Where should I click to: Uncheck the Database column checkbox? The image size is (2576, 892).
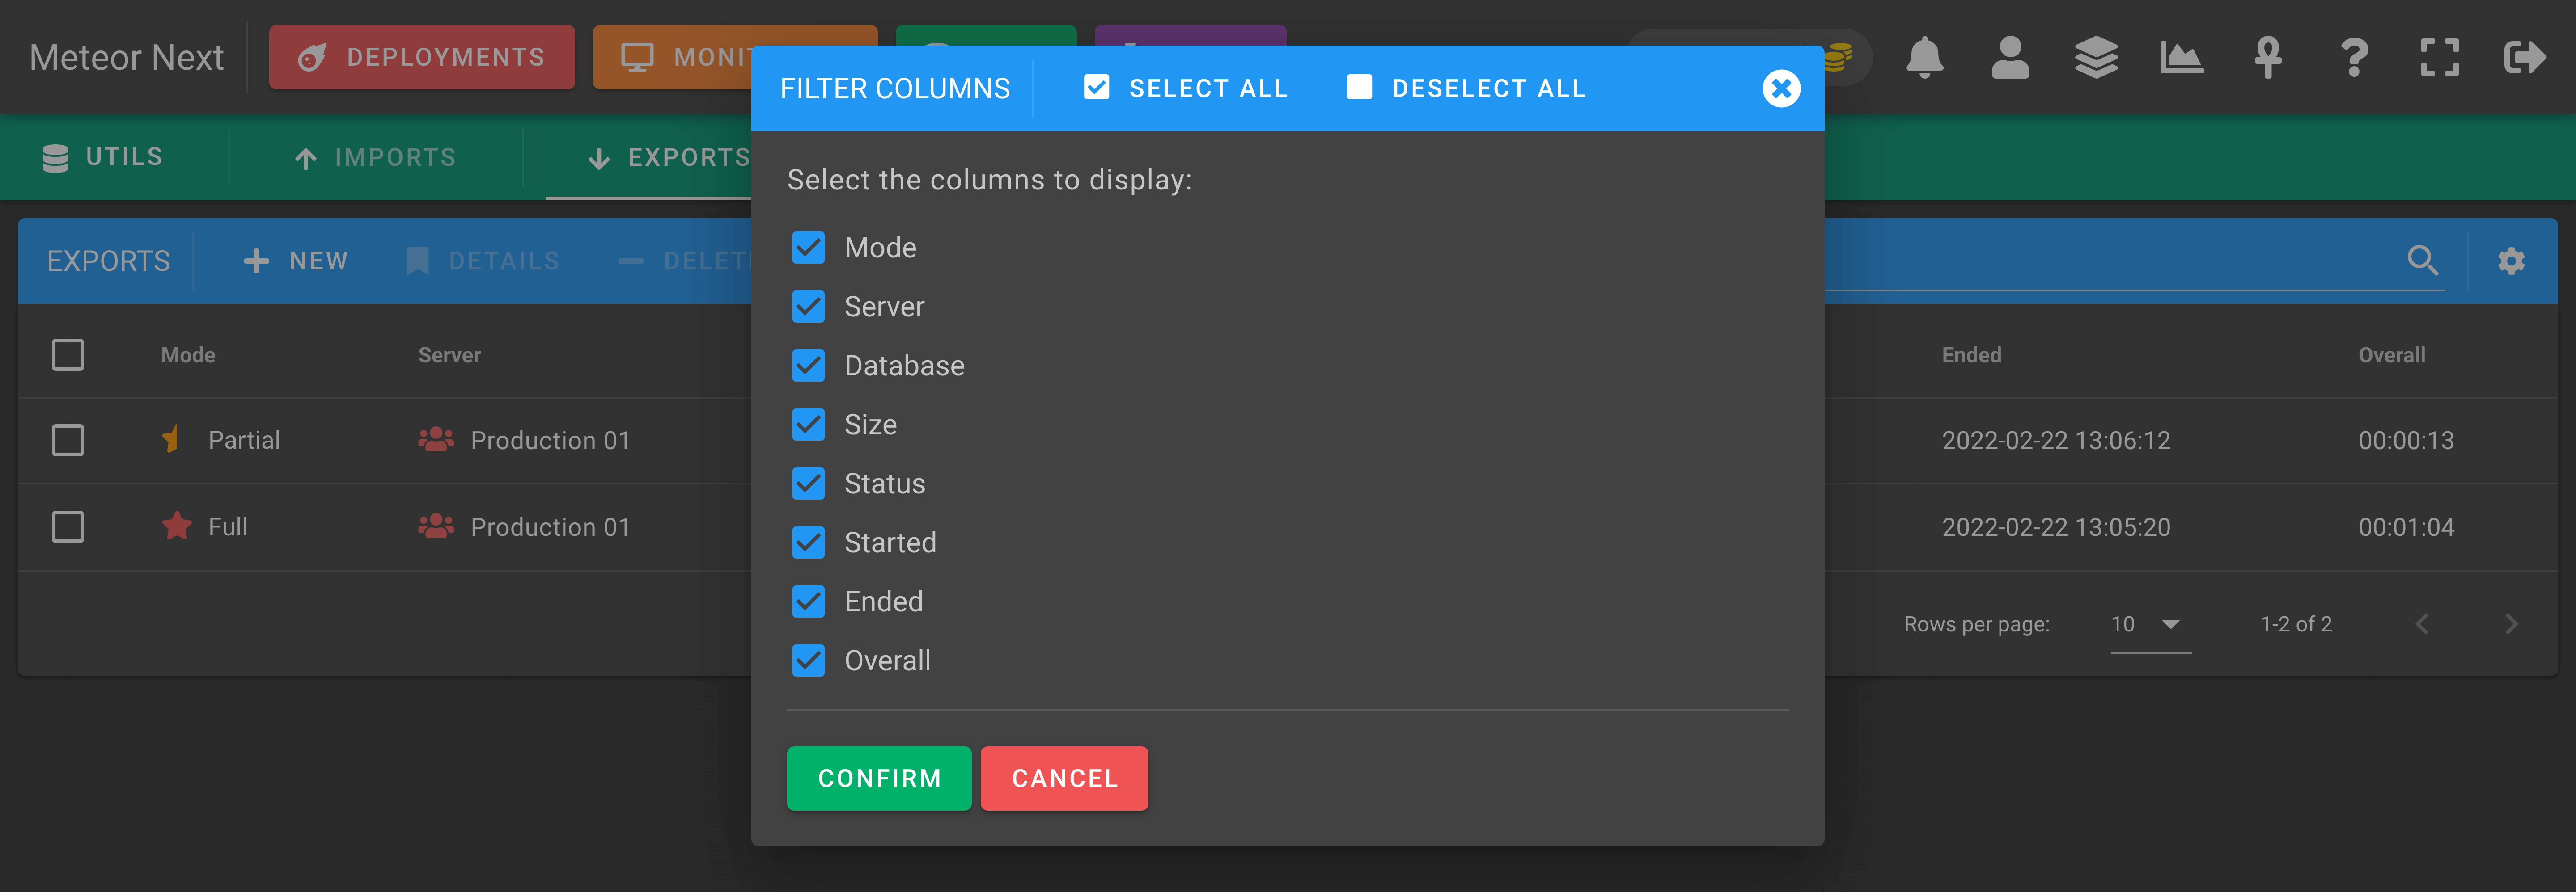pyautogui.click(x=808, y=366)
